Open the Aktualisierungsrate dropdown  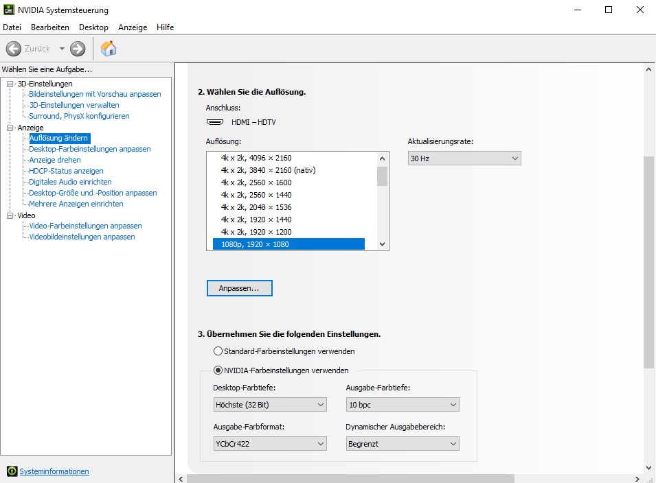(464, 158)
